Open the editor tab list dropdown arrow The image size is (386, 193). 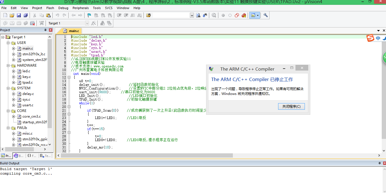[379, 31]
